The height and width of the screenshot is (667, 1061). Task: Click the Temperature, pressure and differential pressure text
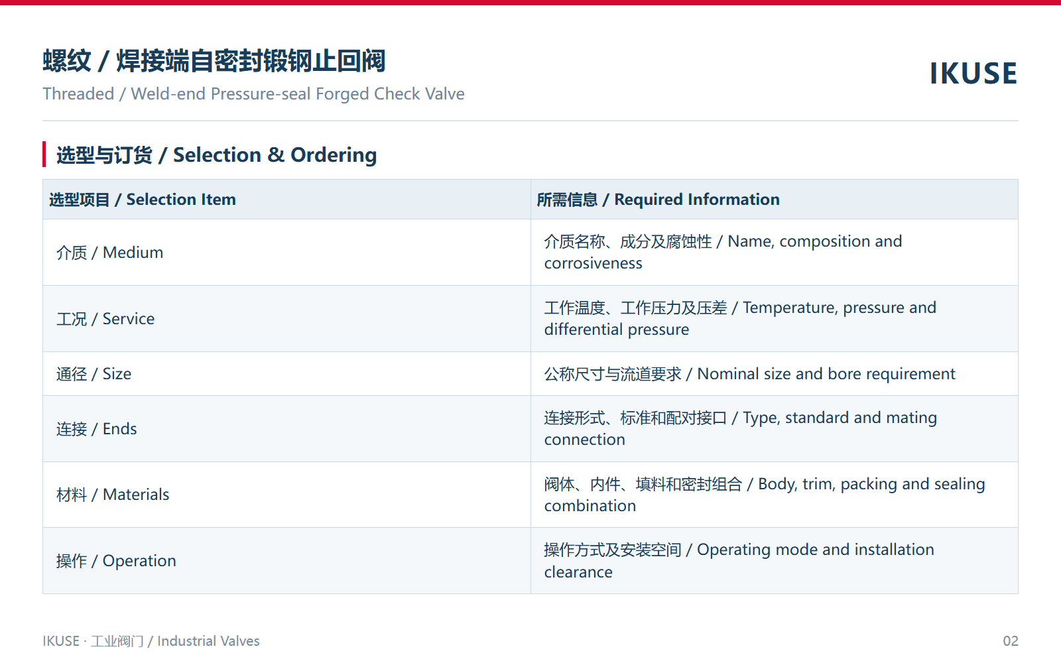[x=740, y=319]
